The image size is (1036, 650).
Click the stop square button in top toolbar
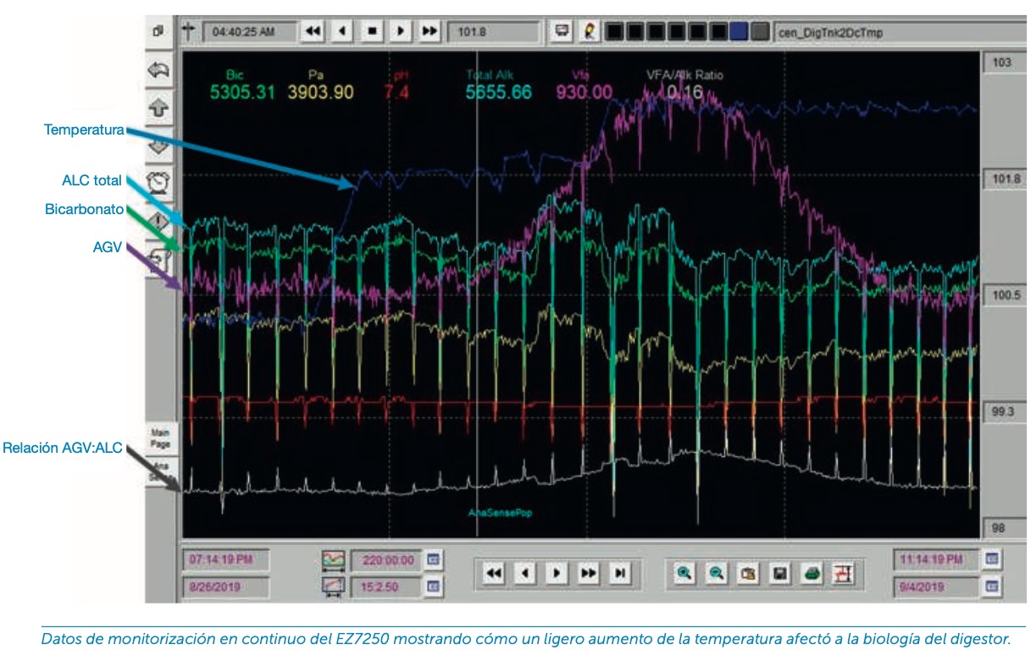[x=371, y=31]
